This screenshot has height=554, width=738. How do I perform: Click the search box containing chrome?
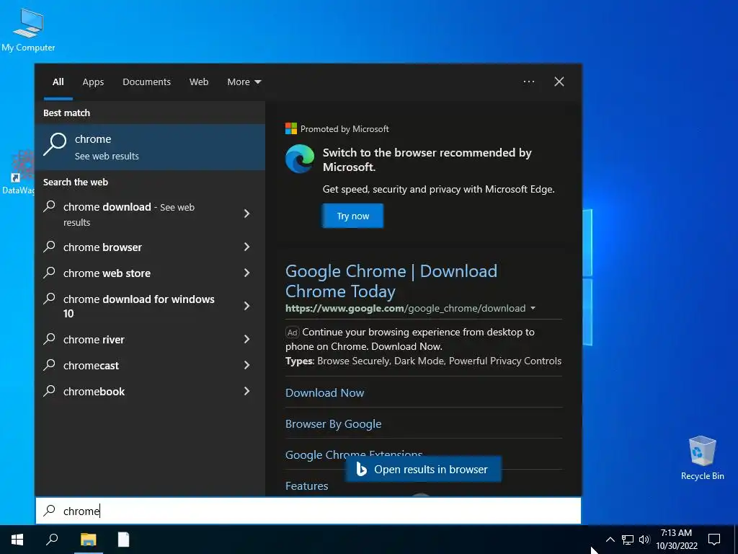(x=308, y=511)
